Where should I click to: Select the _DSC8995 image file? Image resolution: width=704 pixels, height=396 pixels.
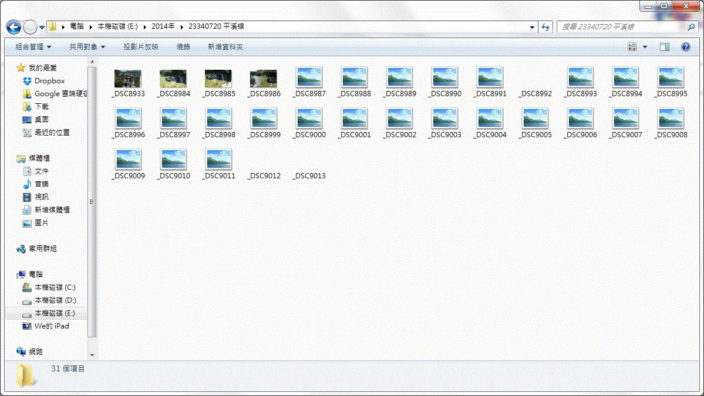point(671,83)
